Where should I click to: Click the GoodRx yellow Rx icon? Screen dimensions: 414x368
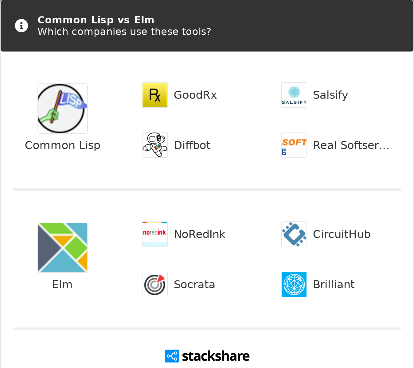tap(155, 95)
